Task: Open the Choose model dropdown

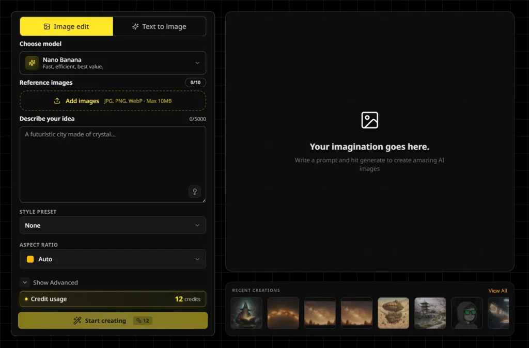Action: [113, 62]
